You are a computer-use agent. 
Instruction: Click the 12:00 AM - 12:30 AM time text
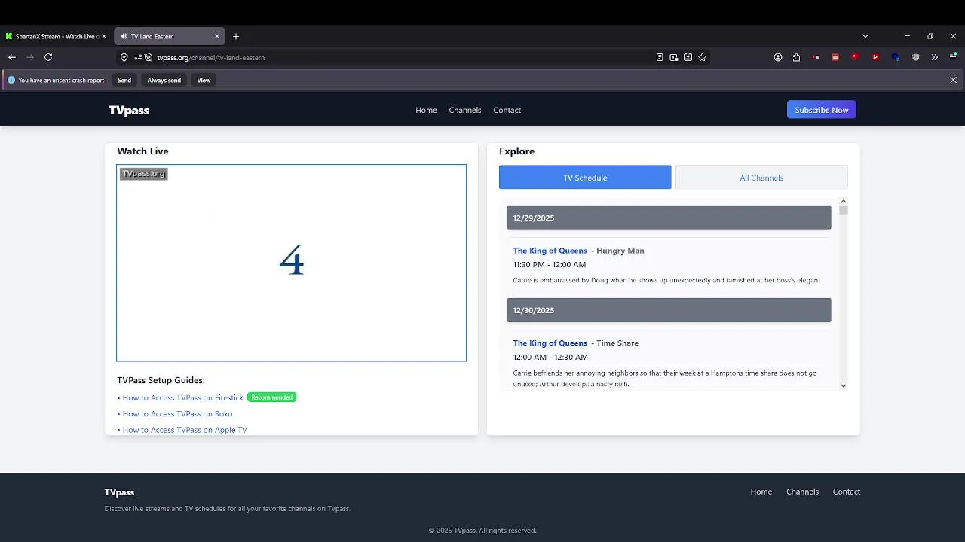click(550, 358)
